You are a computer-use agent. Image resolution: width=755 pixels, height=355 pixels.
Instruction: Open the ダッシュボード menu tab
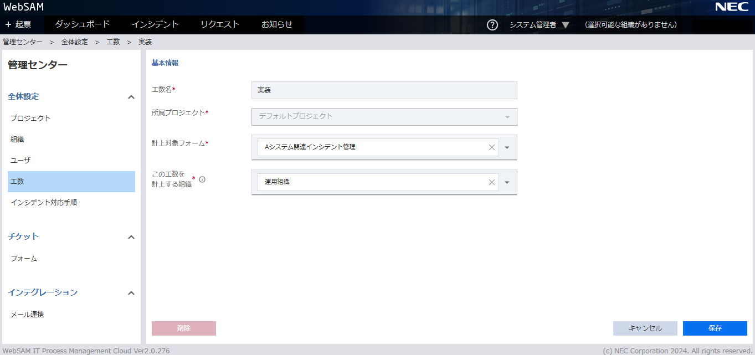point(82,24)
